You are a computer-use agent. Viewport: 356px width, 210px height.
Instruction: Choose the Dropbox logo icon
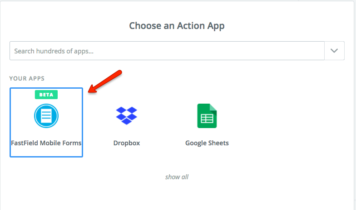pos(127,115)
